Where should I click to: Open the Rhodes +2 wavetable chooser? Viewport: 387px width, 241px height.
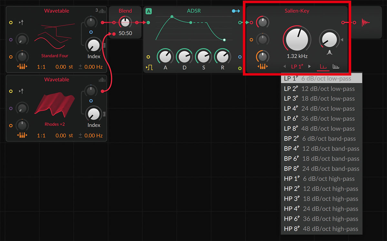coord(55,124)
